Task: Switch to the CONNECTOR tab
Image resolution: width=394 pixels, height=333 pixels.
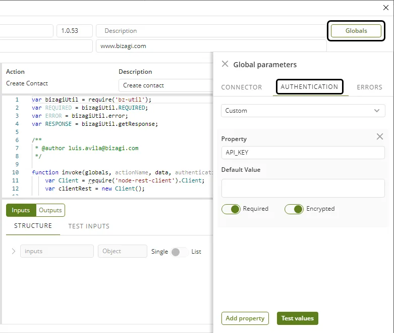Action: coord(242,87)
